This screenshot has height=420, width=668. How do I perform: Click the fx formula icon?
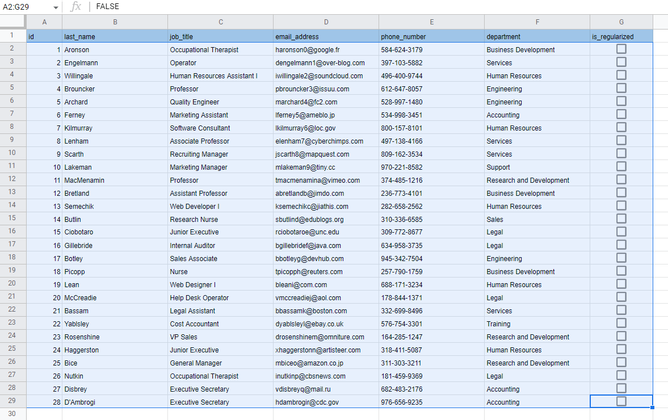[76, 7]
